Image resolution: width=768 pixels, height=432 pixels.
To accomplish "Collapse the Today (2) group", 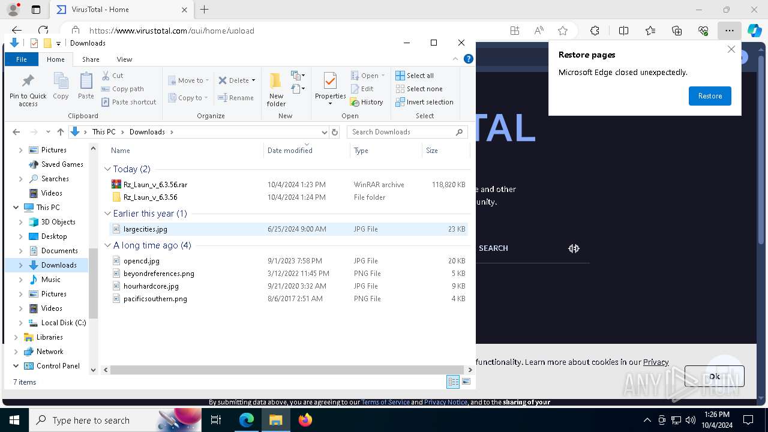I will click(108, 169).
